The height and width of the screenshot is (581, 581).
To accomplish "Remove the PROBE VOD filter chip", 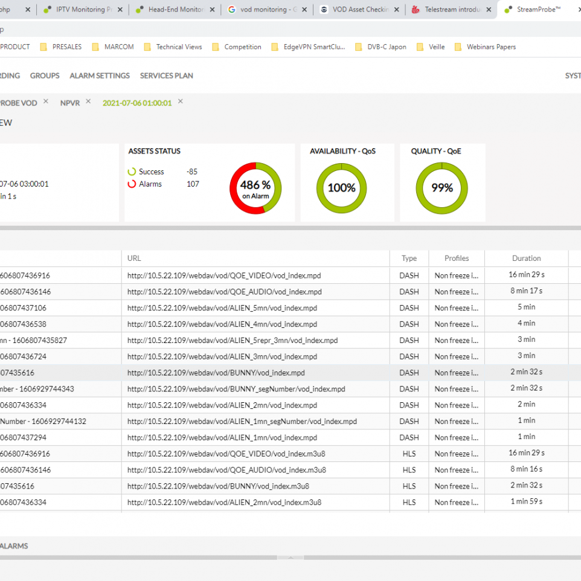I will tap(45, 102).
